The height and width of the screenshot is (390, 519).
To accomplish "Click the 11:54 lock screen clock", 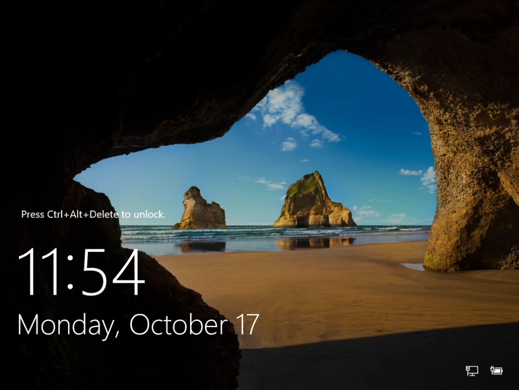I will 81,272.
